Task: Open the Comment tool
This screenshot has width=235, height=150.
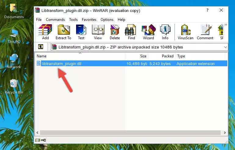Action: pos(205,32)
